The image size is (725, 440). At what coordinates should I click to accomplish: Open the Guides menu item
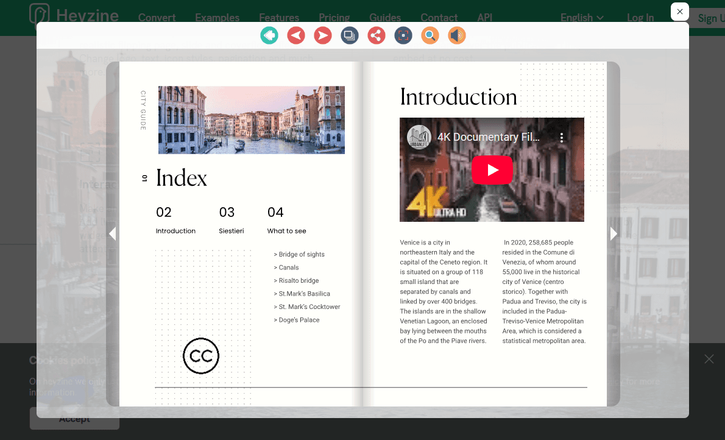(x=385, y=18)
